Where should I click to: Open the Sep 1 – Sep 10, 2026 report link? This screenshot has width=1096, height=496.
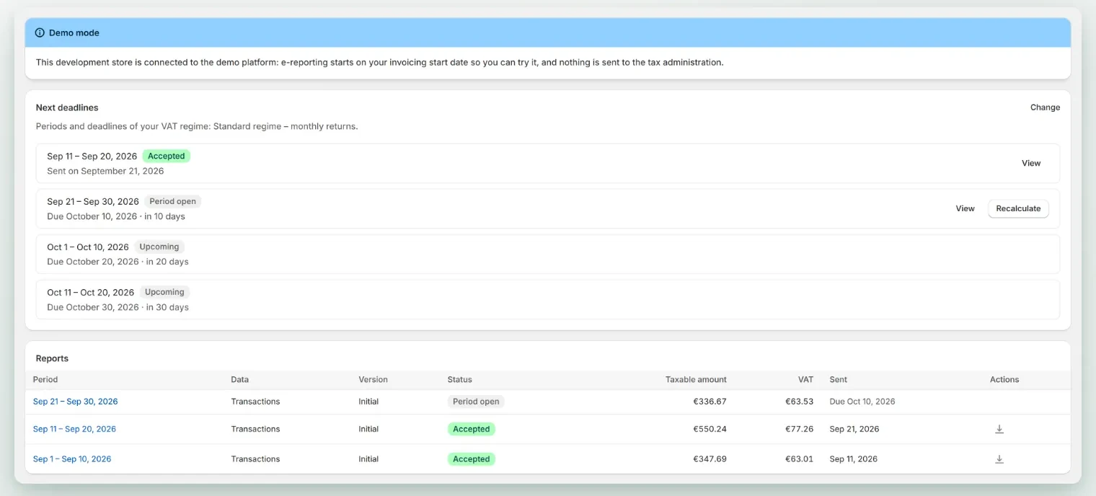[x=72, y=459]
